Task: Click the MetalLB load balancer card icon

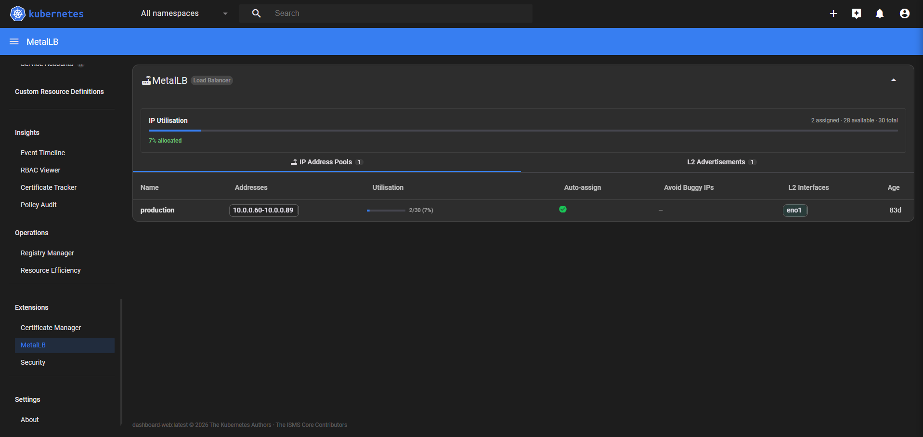Action: pos(146,80)
